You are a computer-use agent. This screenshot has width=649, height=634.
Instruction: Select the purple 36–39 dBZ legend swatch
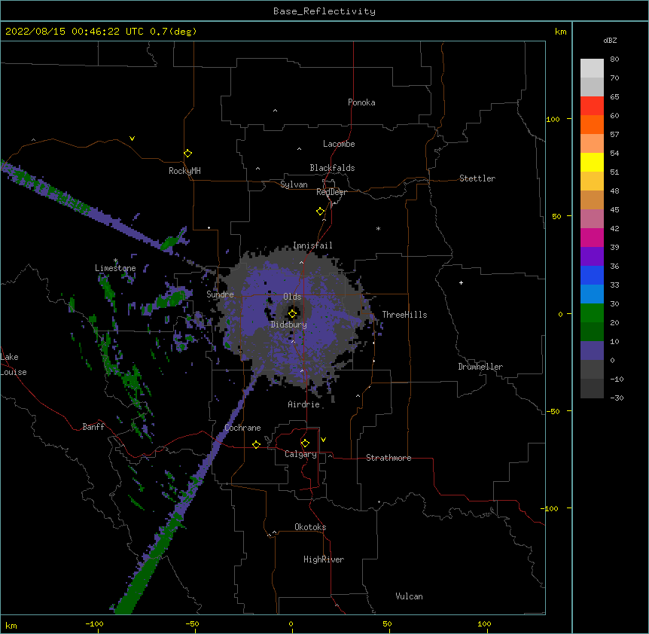(x=592, y=257)
